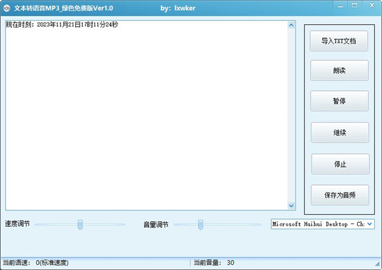The height and width of the screenshot is (270, 382).
Task: Click the 速度调节 slider handle
Action: pyautogui.click(x=80, y=224)
